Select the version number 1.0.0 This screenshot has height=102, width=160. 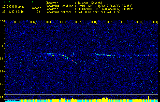35,2
